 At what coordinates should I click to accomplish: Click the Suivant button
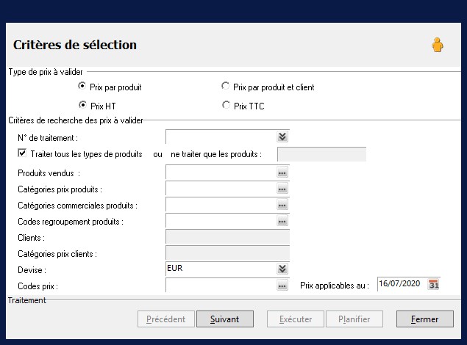[x=224, y=319]
